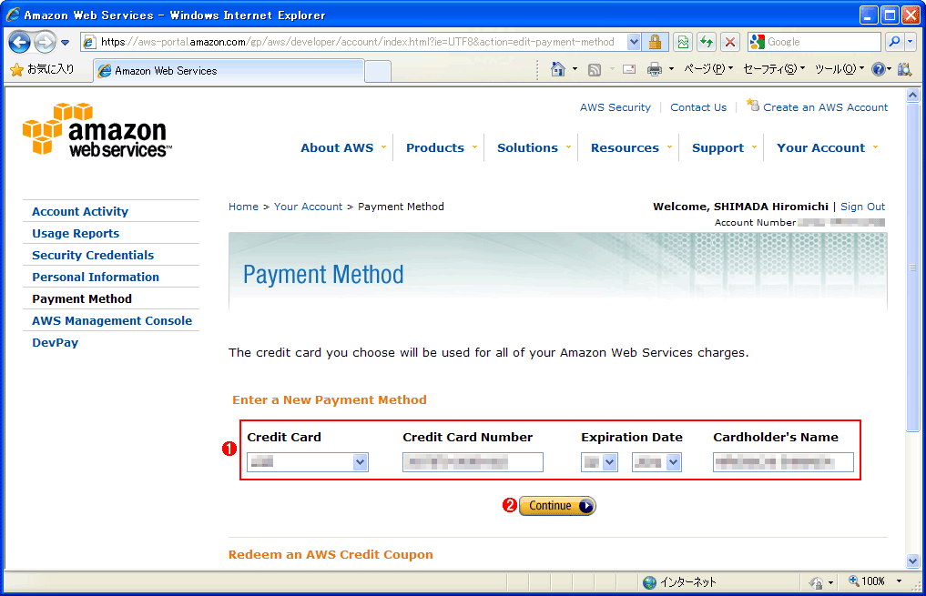The image size is (926, 596).
Task: Open a new blank tab
Action: (378, 71)
